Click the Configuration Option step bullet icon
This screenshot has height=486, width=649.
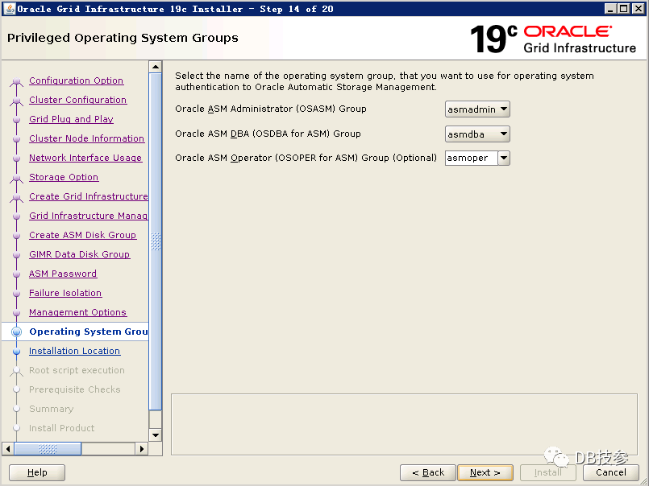[17, 81]
